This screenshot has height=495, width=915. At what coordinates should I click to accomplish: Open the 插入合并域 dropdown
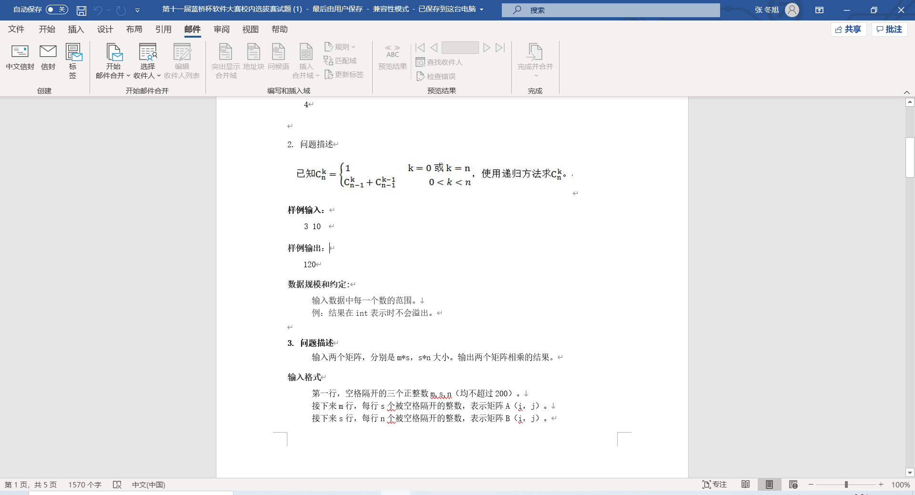[x=305, y=61]
